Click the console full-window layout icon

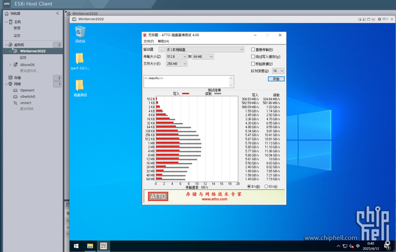368,19
